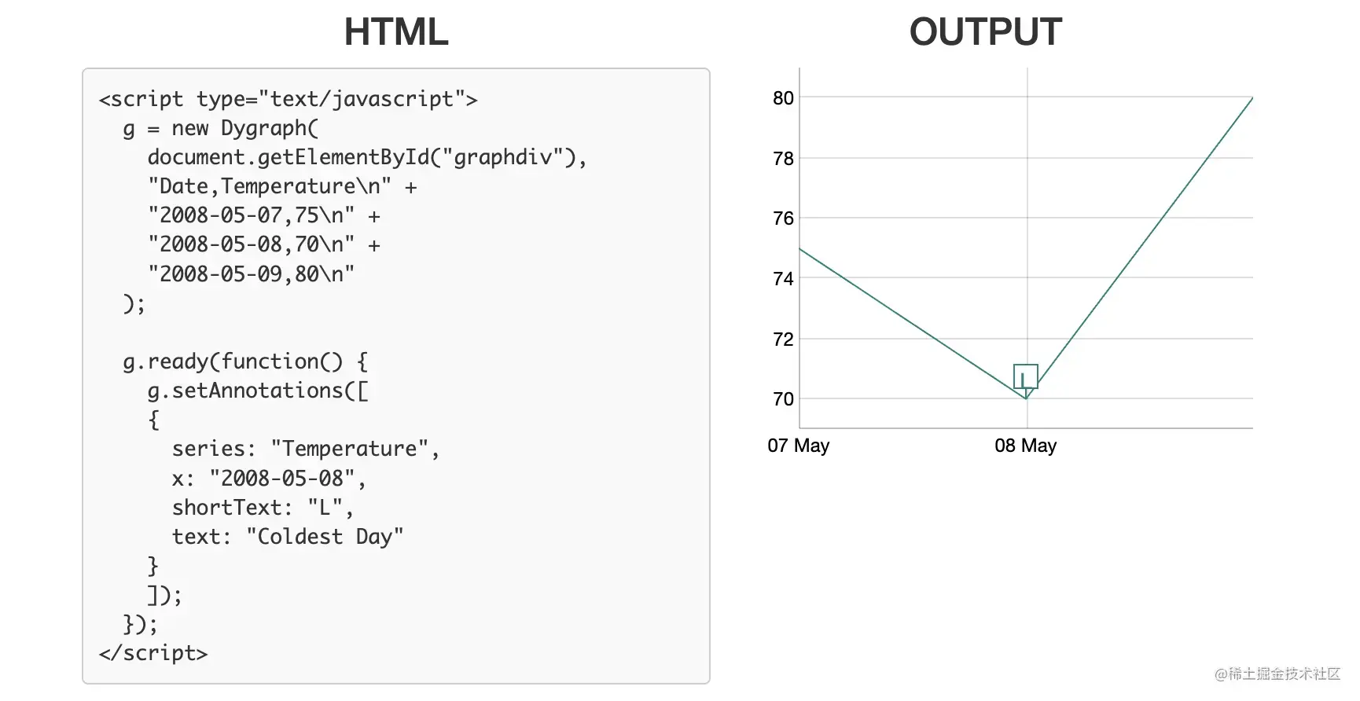1360x701 pixels.
Task: Click the 72 y-axis label
Action: [x=783, y=339]
